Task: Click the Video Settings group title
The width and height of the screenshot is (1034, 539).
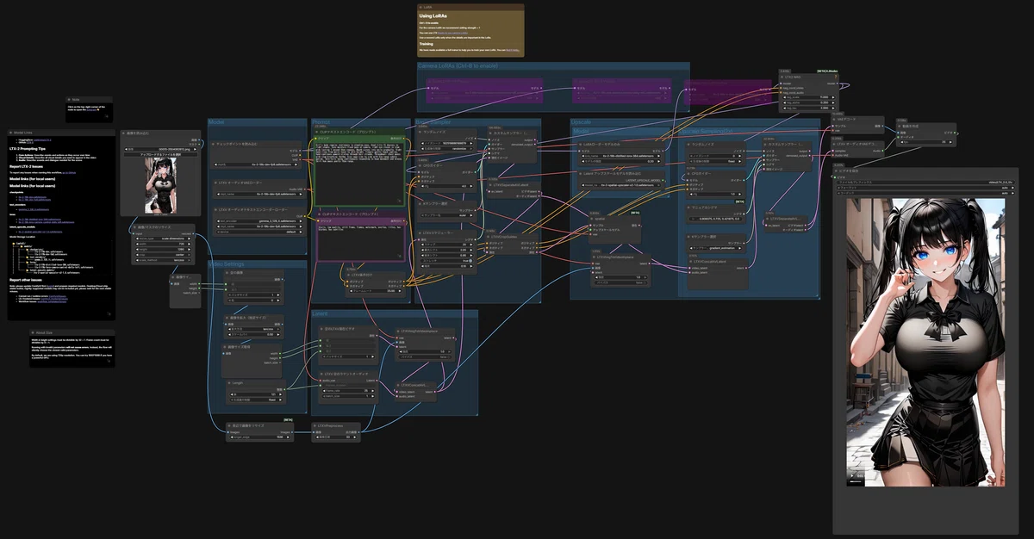Action: click(227, 264)
